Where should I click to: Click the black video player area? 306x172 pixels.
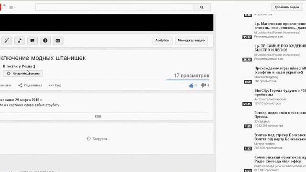(107, 22)
